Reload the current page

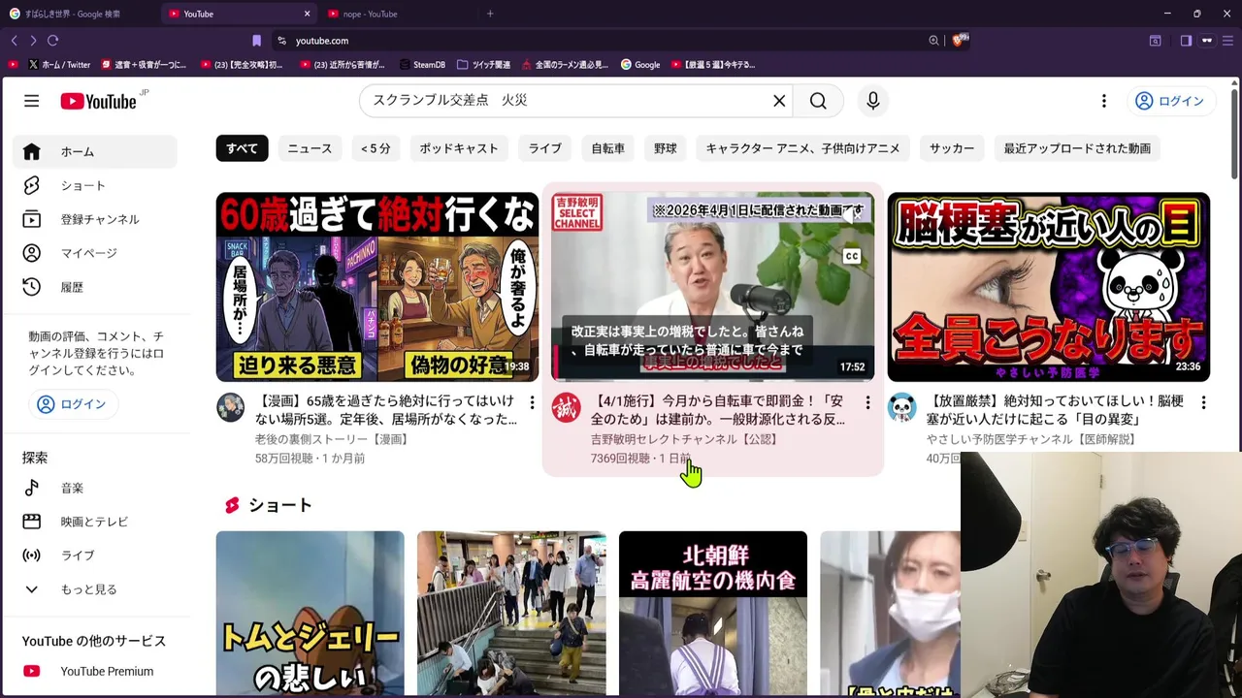click(52, 41)
